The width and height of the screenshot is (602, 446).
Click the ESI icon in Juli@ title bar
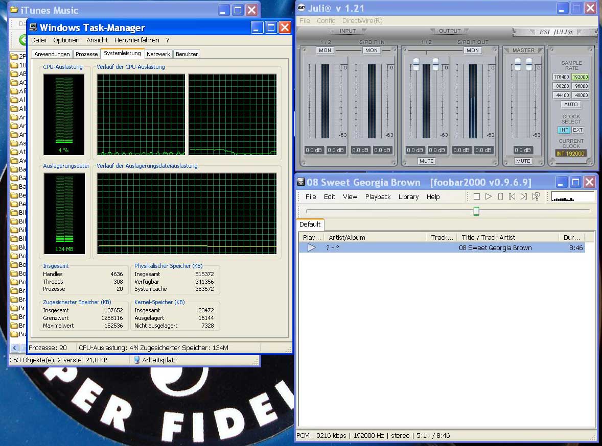(x=302, y=8)
